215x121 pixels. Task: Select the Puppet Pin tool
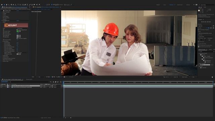[x=39, y=5]
